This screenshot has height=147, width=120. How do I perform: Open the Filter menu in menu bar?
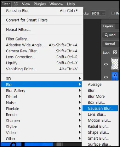[x=6, y=4]
